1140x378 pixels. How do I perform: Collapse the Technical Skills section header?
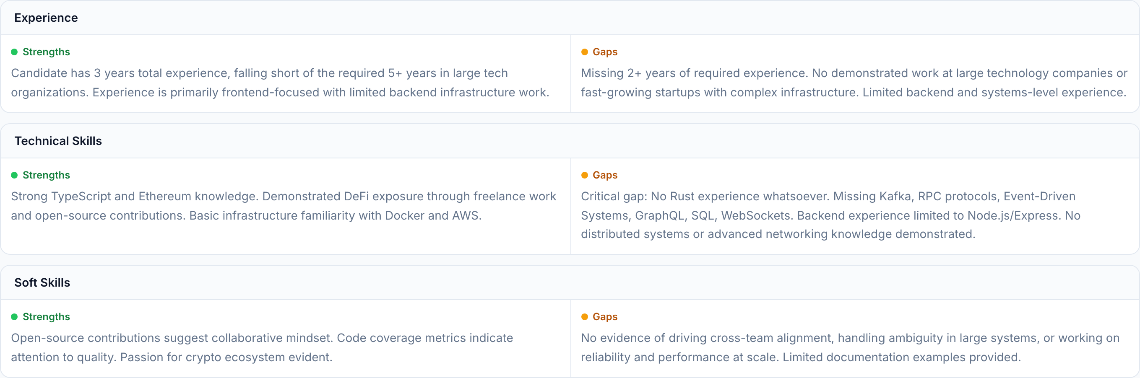[x=58, y=141]
